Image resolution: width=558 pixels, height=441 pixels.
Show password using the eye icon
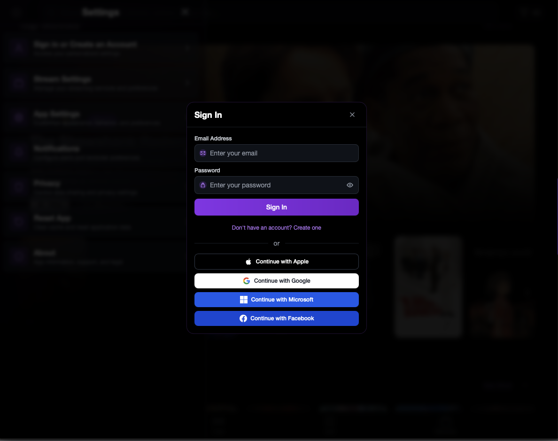point(350,185)
